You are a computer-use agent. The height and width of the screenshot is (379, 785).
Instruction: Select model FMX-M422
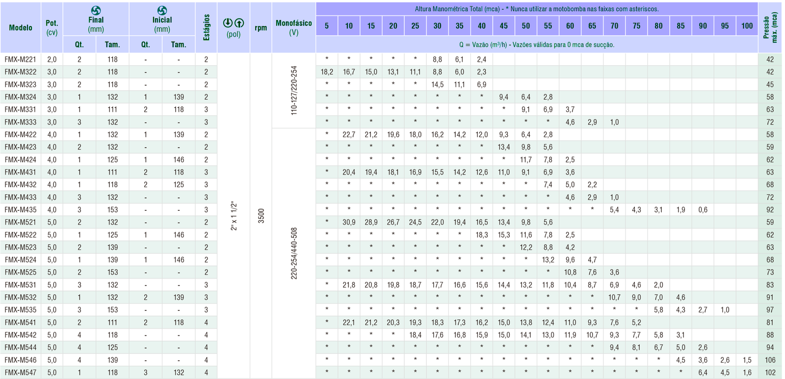click(x=21, y=134)
